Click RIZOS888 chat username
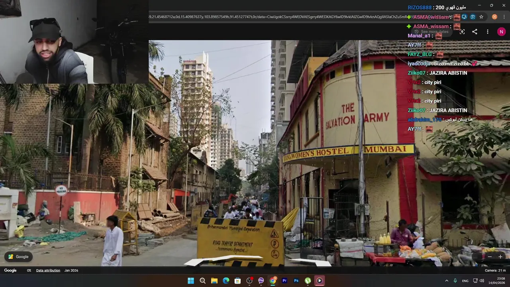The width and height of the screenshot is (510, 287). pos(420,8)
